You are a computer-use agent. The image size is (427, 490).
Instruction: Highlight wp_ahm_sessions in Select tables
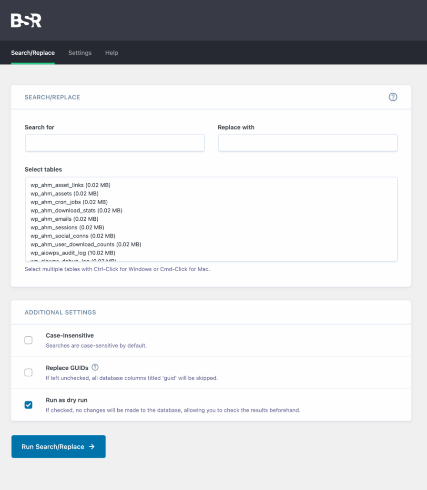pos(67,227)
